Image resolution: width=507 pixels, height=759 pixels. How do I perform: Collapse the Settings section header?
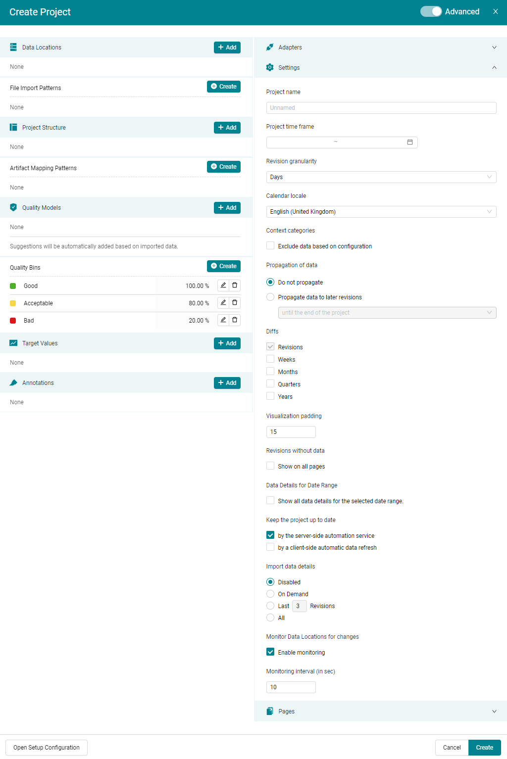point(380,68)
